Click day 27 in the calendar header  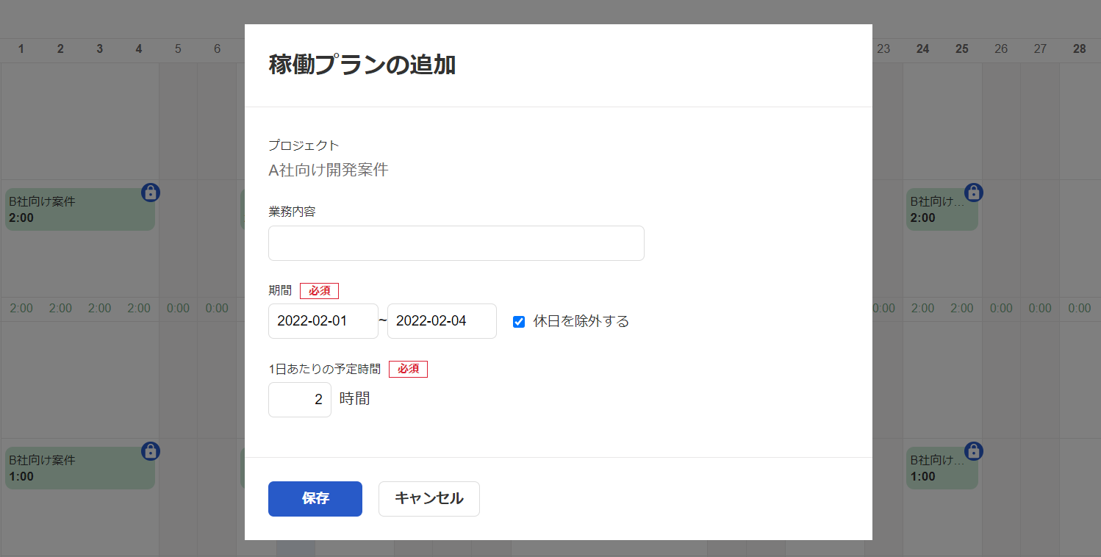click(1040, 49)
